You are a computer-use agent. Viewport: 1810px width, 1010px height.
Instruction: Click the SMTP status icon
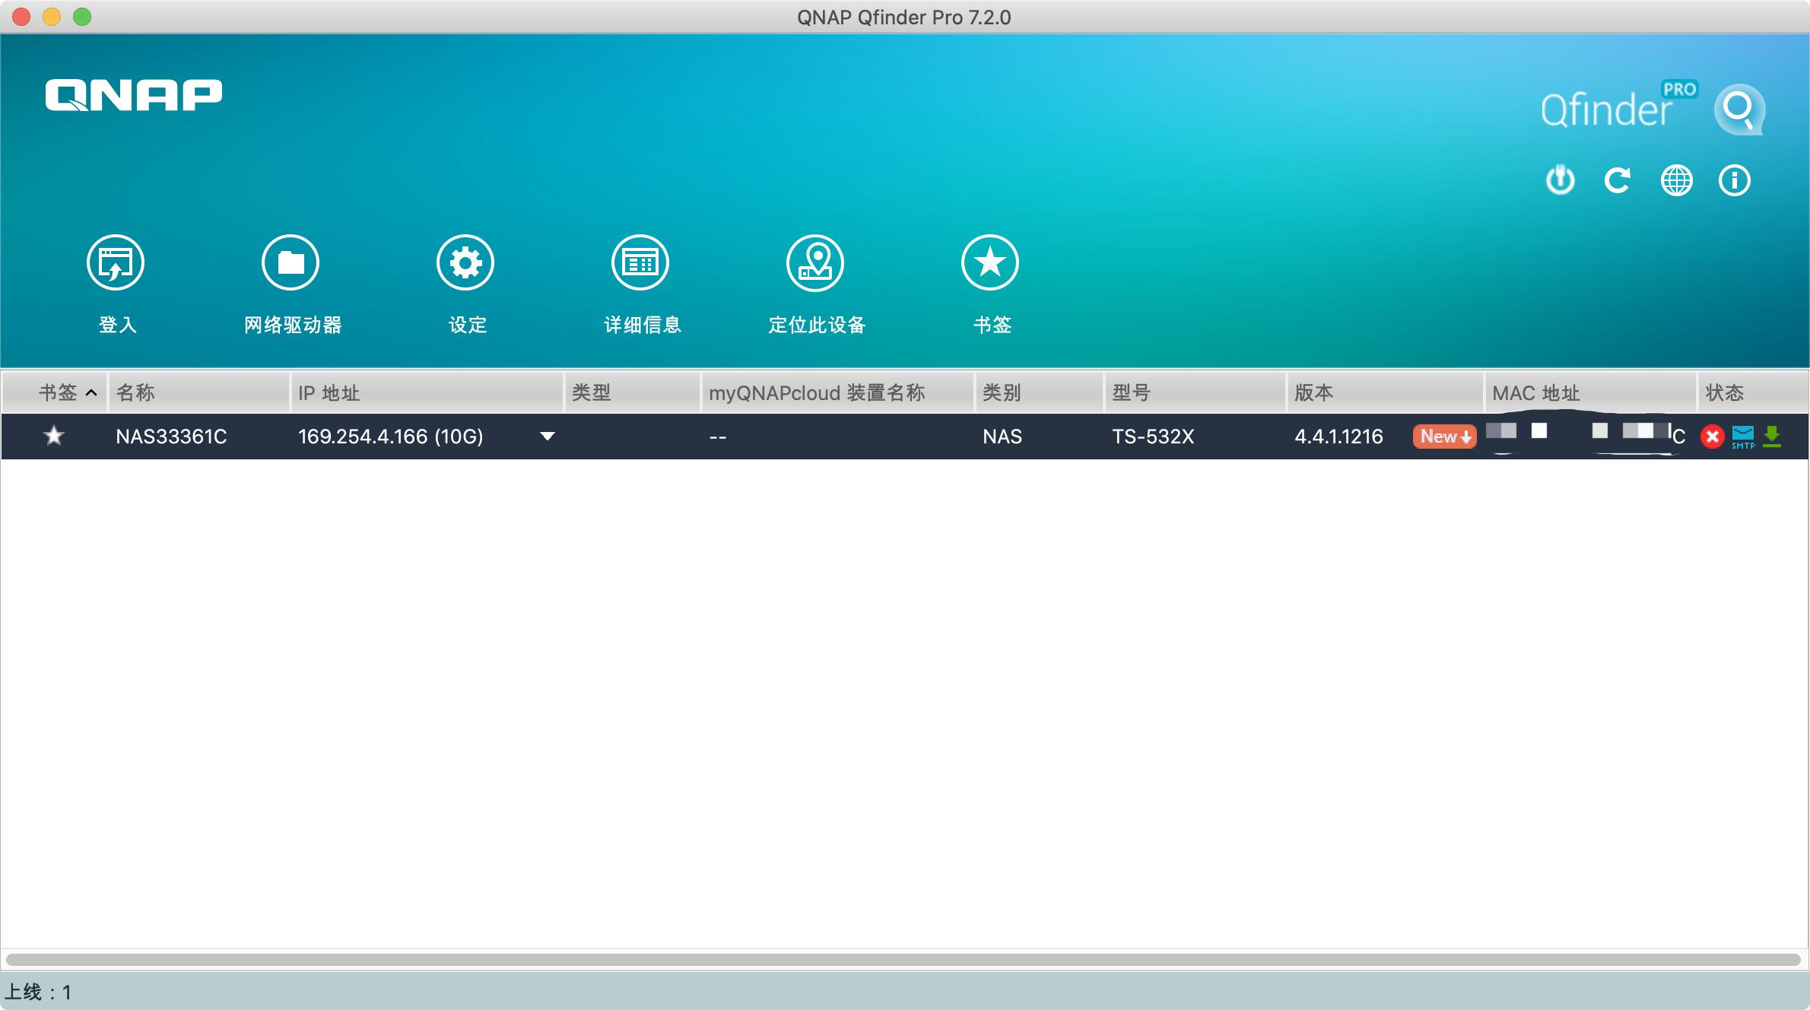tap(1743, 437)
